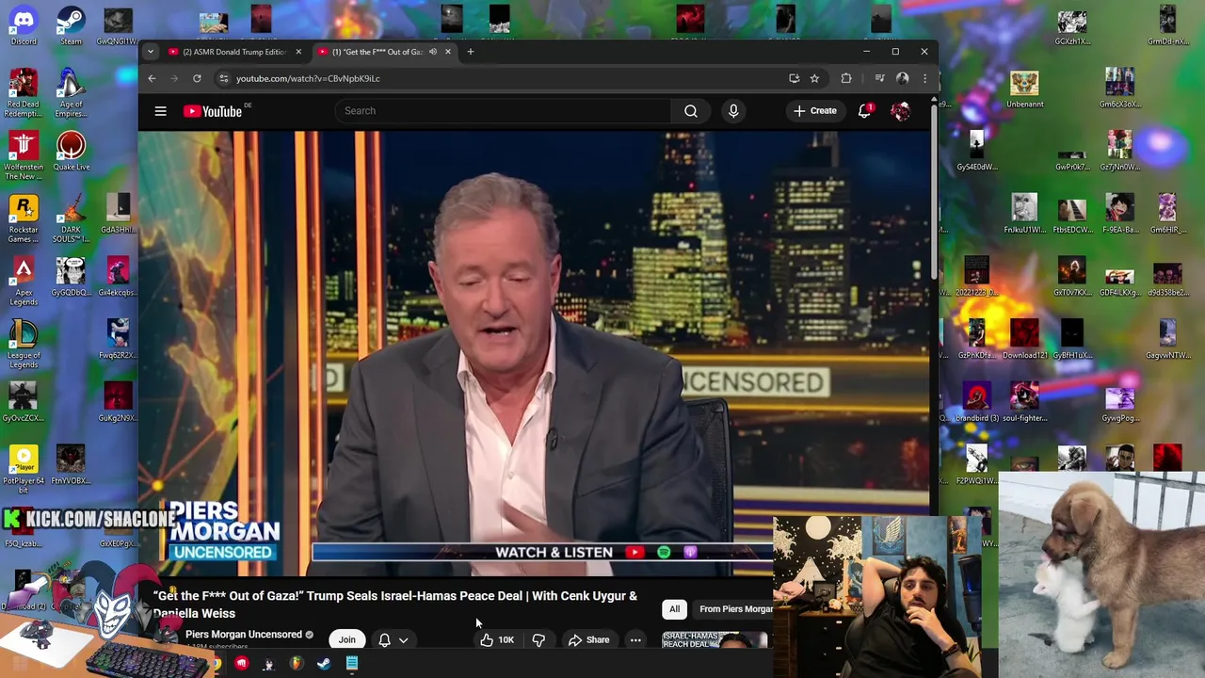Install app icon in the address bar
The height and width of the screenshot is (678, 1205).
click(794, 78)
